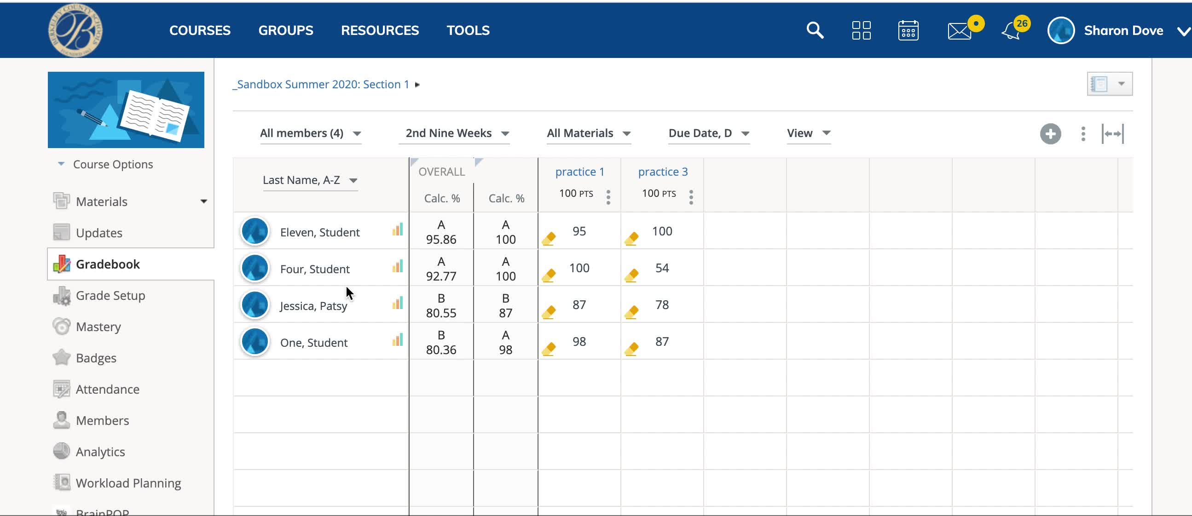Open the View dropdown
This screenshot has height=516, width=1192.
(809, 134)
